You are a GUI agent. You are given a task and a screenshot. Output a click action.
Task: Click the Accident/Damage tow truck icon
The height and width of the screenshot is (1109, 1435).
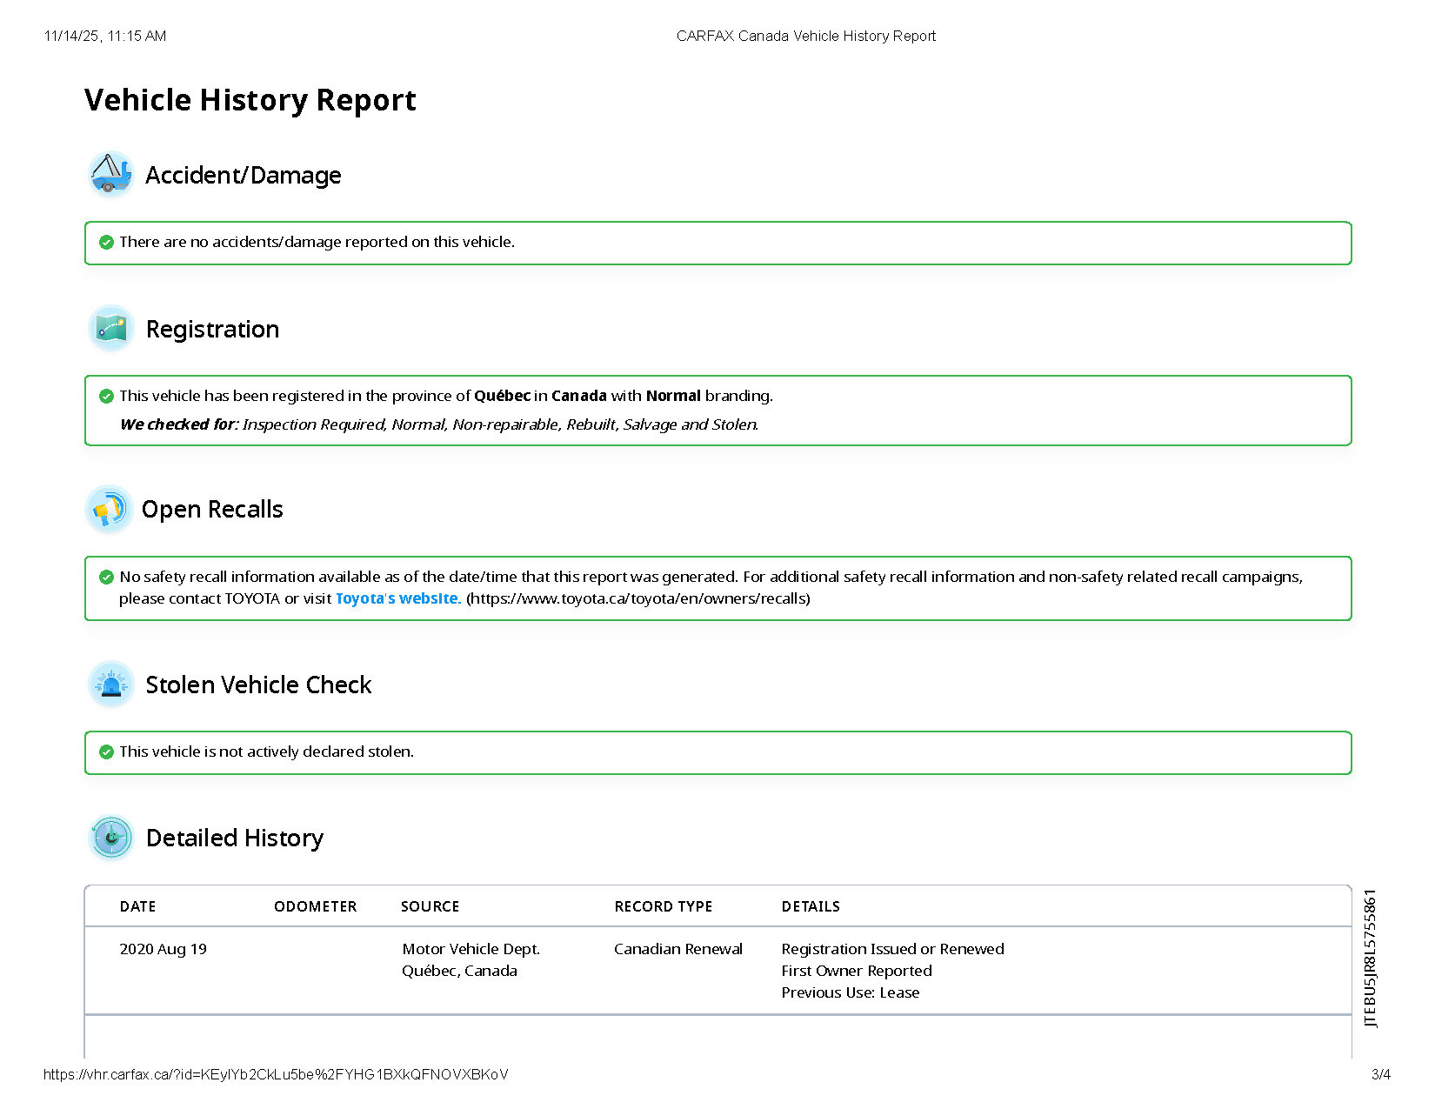110,174
